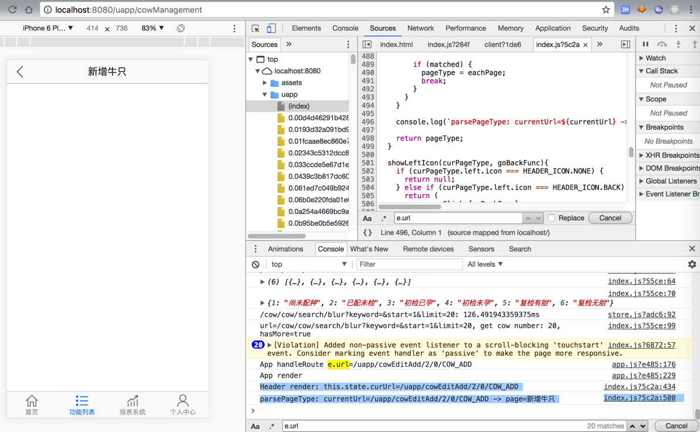This screenshot has width=700, height=432.
Task: Open the app.js?e485:176 source link
Action: (643, 365)
